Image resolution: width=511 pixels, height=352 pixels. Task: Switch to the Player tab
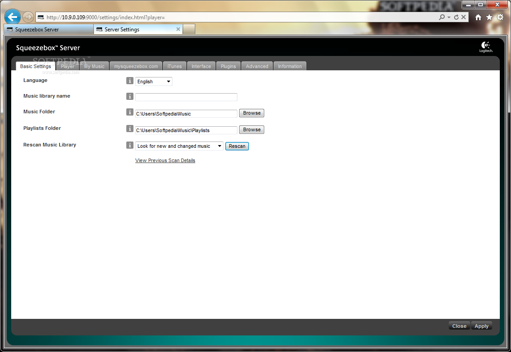(x=68, y=66)
